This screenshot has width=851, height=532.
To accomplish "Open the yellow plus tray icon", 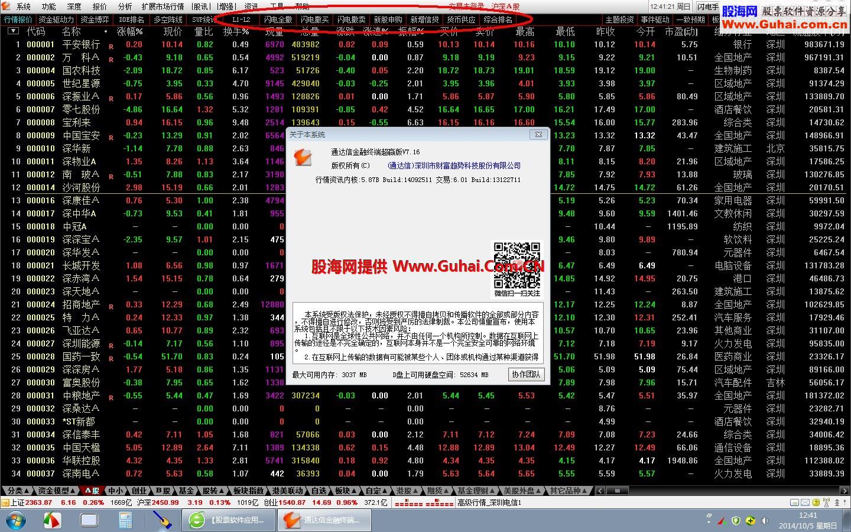I will click(x=751, y=521).
